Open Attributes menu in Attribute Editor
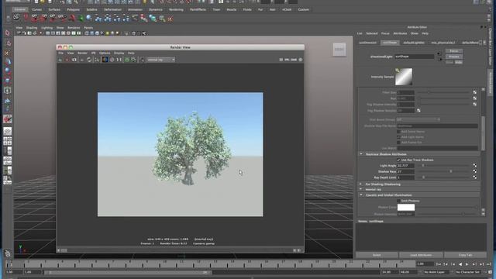 [400, 33]
